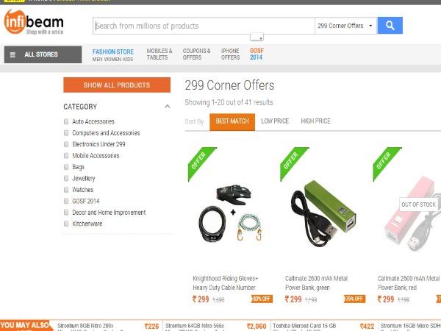
Task: Click the OFFER ribbon on green power bank
Action: click(294, 163)
